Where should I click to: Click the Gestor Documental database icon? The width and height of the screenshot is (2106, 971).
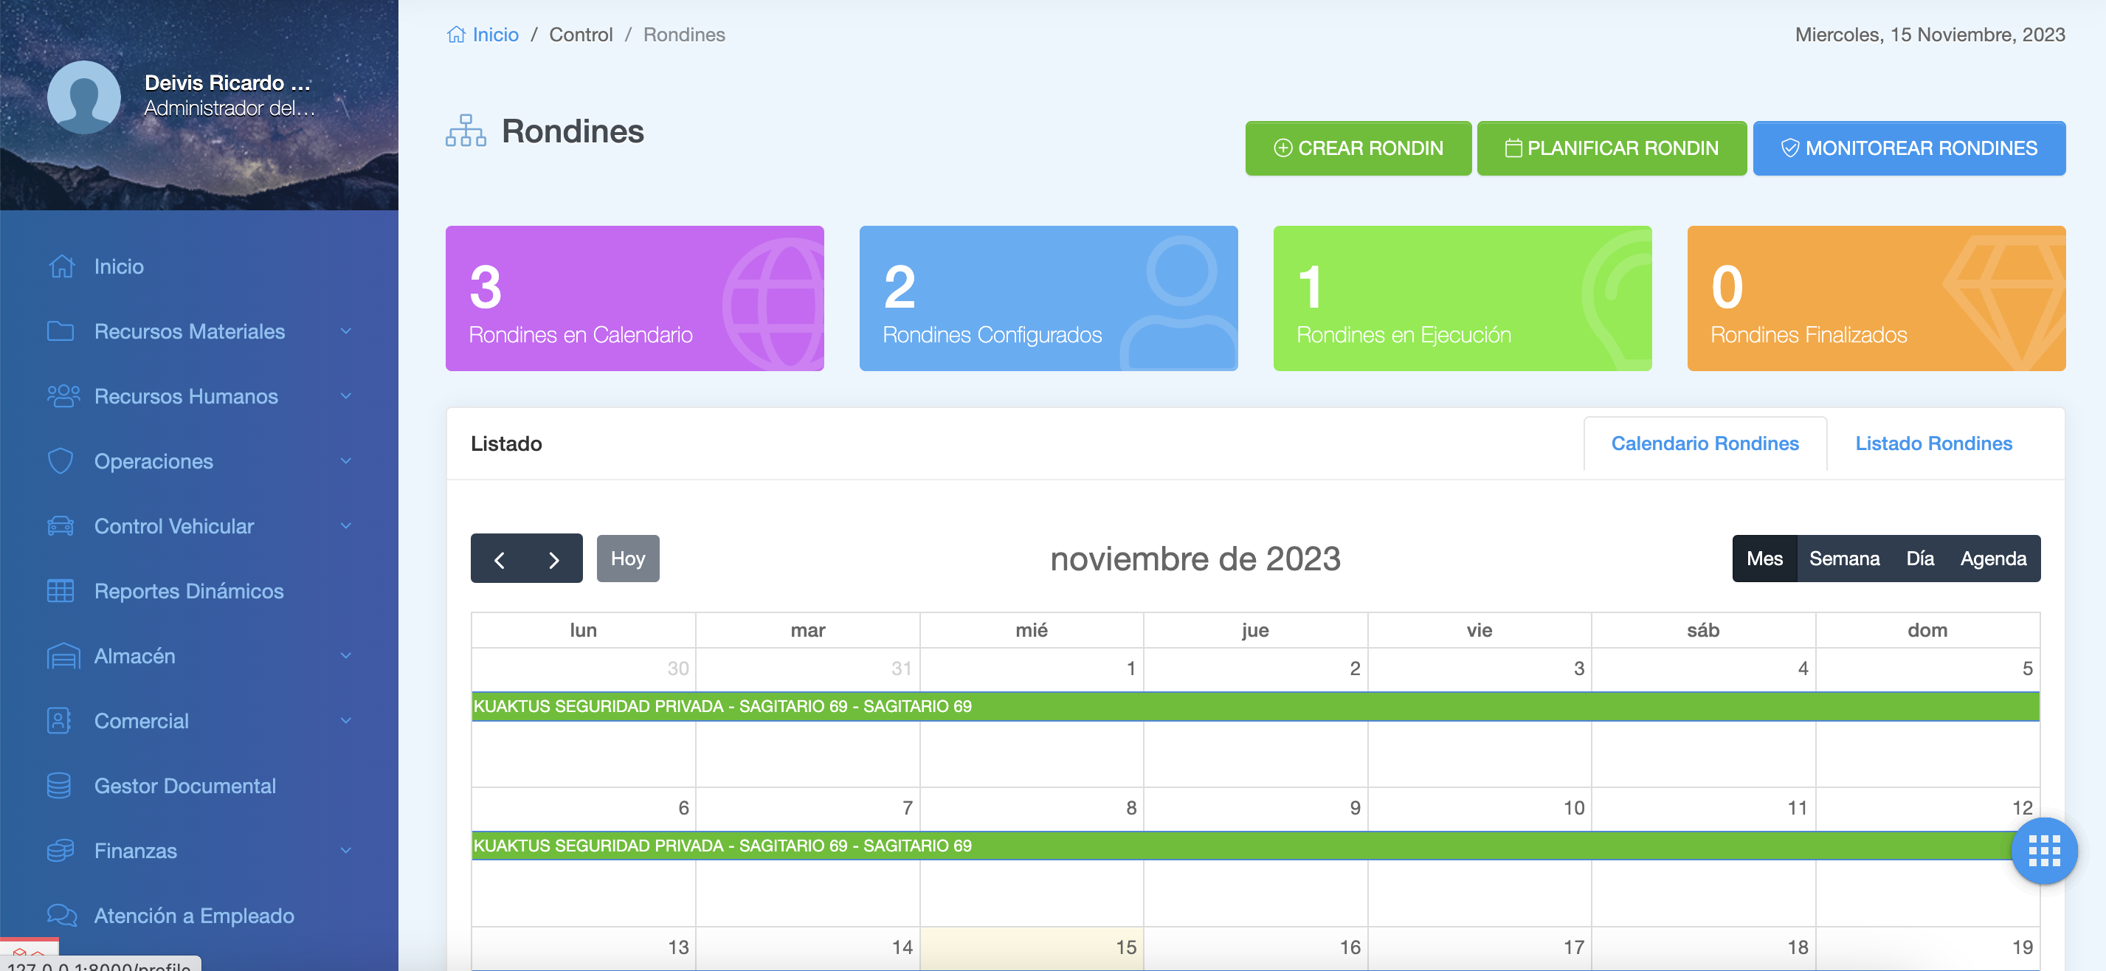click(x=59, y=786)
